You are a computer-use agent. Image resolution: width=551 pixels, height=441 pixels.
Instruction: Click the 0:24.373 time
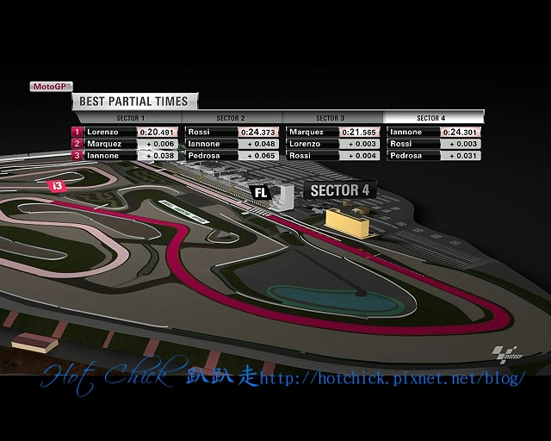(x=258, y=133)
